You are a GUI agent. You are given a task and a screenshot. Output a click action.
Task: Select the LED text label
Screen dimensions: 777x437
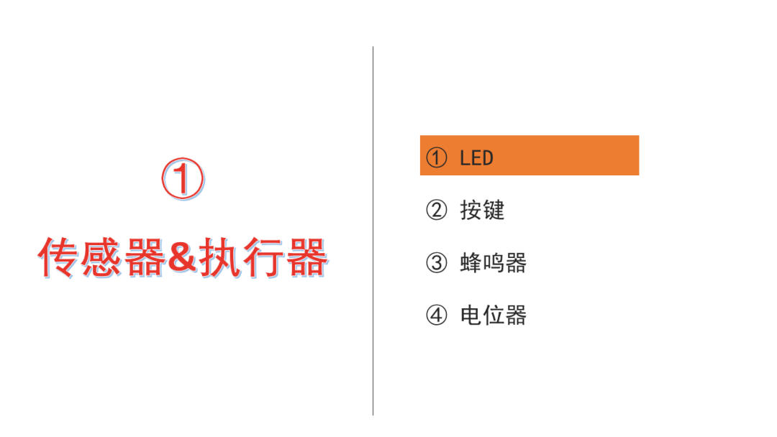pyautogui.click(x=476, y=158)
